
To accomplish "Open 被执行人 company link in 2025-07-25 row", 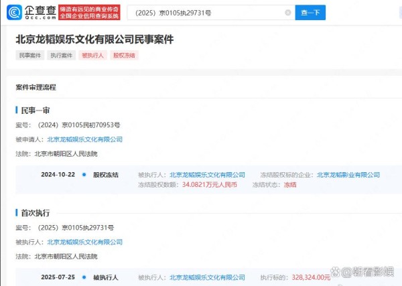I will (x=207, y=277).
